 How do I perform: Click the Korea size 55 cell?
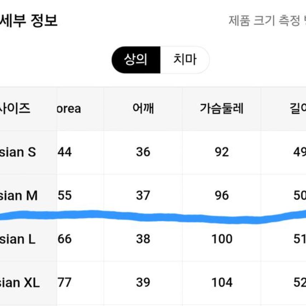point(65,196)
